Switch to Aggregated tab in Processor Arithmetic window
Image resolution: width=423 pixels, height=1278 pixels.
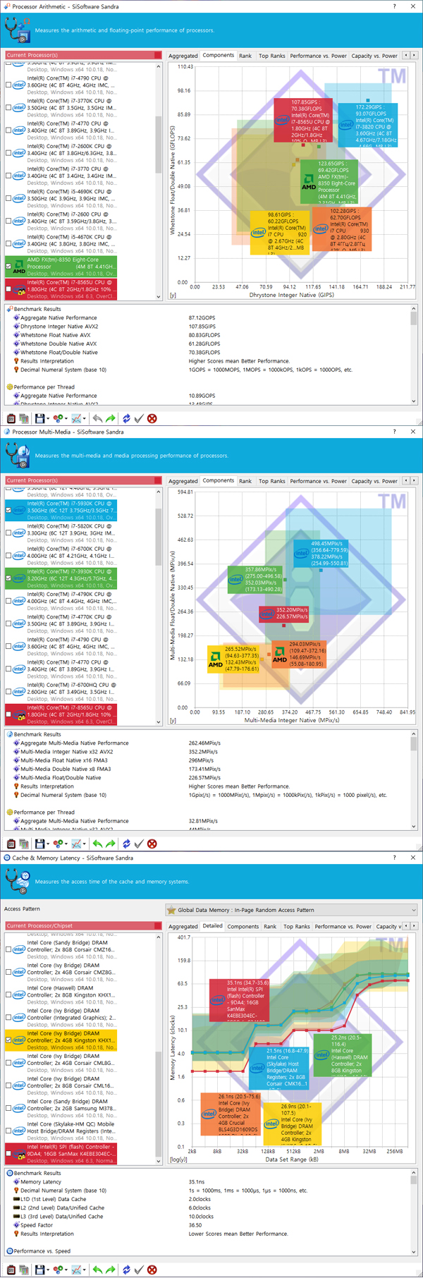[183, 56]
